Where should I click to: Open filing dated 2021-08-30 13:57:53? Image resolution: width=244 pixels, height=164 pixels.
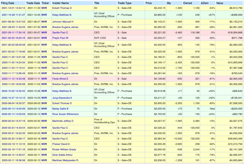13,22
